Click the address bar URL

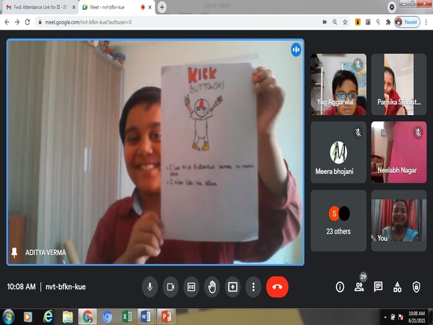88,22
